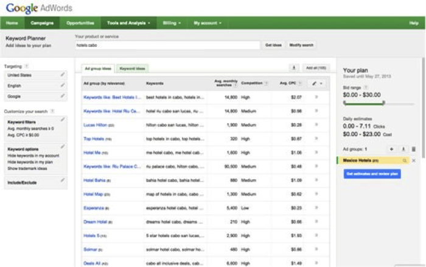This screenshot has width=426, height=267.
Task: Open the Help link in the green bar
Action: [x=414, y=23]
